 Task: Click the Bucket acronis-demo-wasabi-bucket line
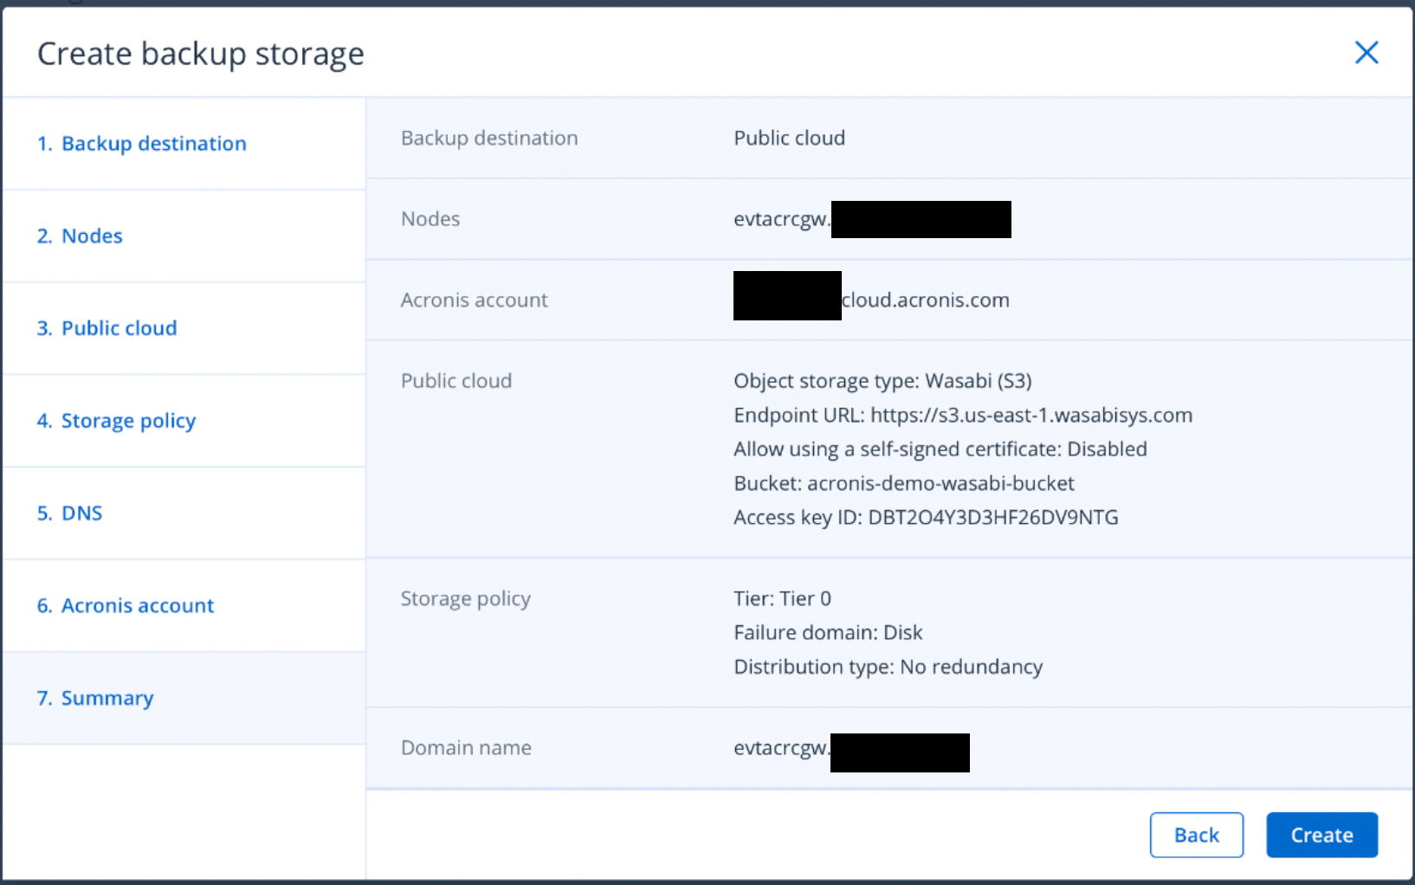(903, 483)
